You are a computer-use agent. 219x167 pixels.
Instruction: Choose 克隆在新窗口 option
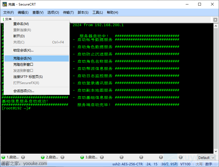23,65
